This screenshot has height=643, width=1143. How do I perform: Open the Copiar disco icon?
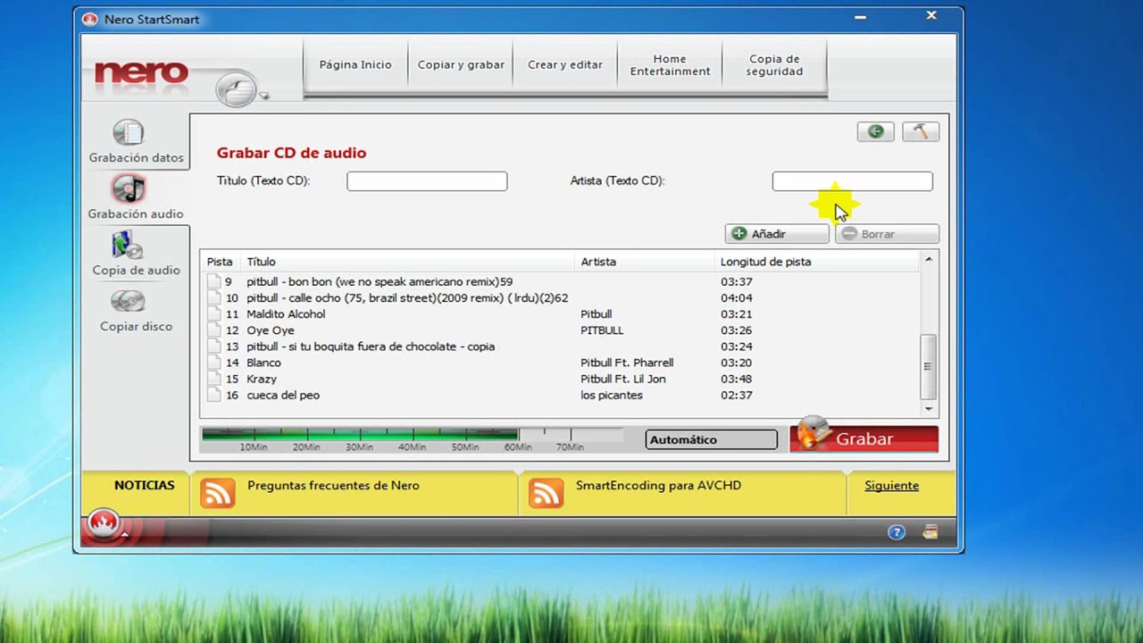[128, 301]
